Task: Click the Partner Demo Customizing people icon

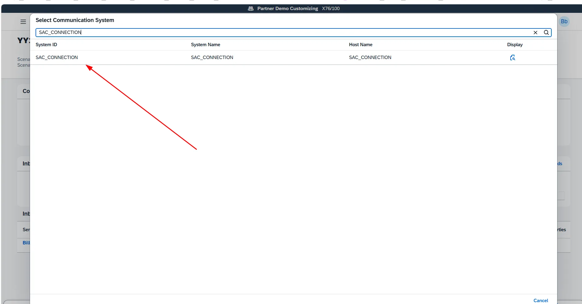Action: (x=251, y=9)
